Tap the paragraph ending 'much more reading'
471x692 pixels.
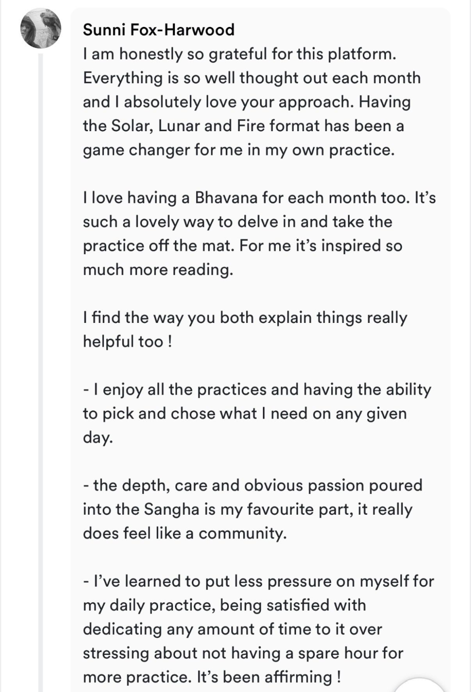click(260, 234)
